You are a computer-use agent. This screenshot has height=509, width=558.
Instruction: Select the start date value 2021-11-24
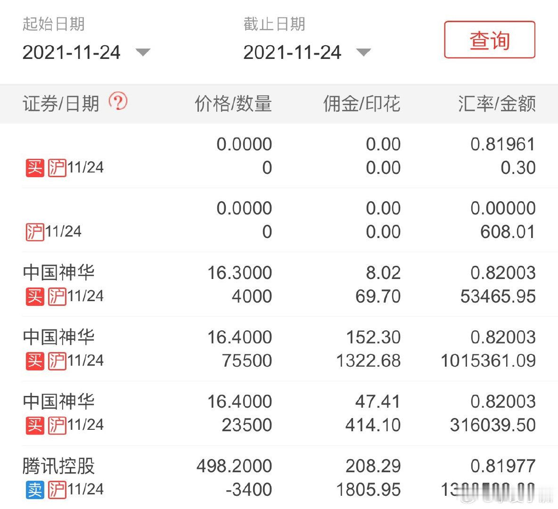pos(71,52)
